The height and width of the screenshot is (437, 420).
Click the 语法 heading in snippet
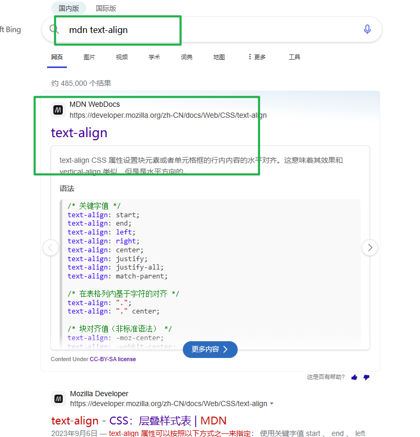pyautogui.click(x=67, y=189)
